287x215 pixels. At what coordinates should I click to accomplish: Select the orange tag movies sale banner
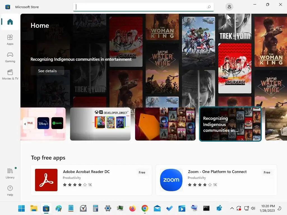pyautogui.click(x=165, y=124)
